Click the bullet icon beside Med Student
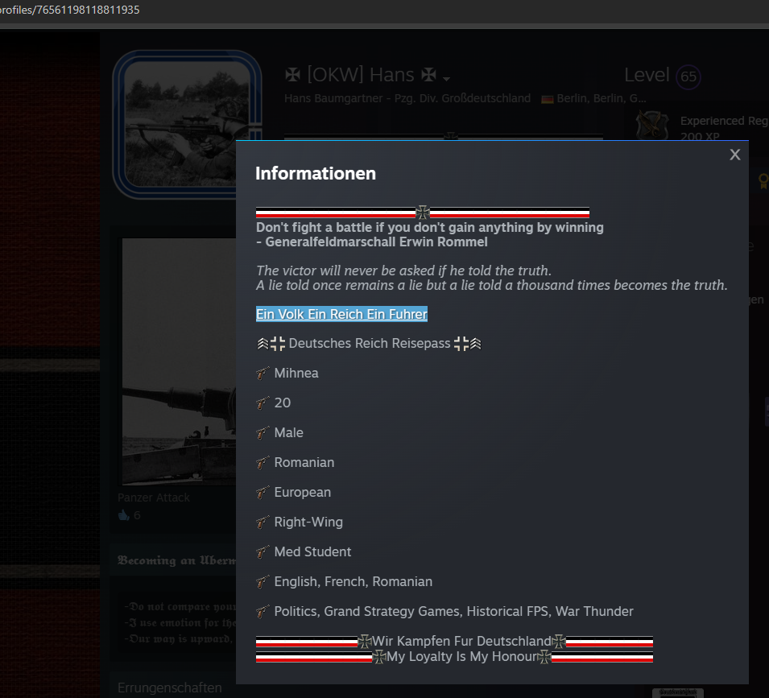 262,551
